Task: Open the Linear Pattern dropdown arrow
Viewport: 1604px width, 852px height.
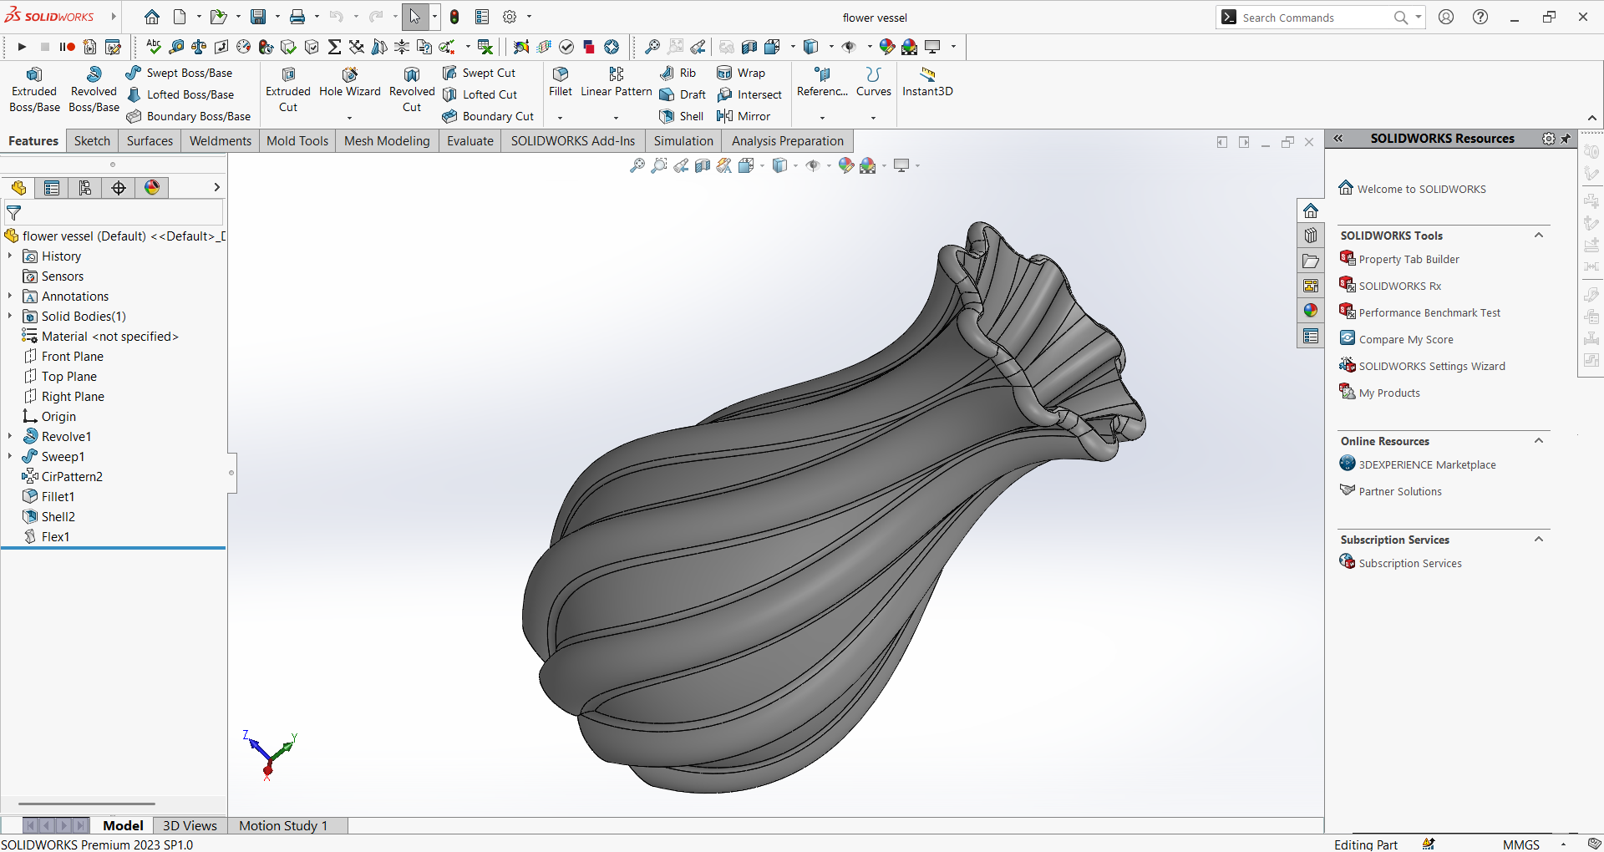Action: click(616, 118)
